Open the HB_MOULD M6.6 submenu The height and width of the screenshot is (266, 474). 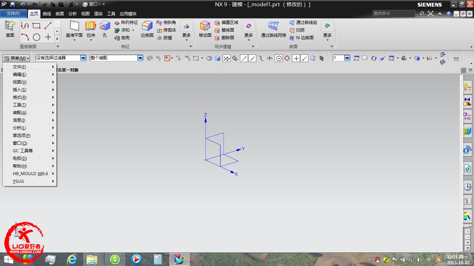click(30, 174)
